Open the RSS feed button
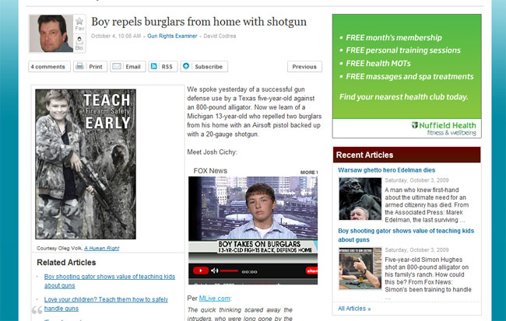506x321 pixels. pyautogui.click(x=163, y=67)
